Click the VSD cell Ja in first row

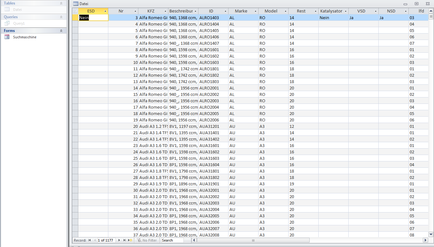click(363, 18)
